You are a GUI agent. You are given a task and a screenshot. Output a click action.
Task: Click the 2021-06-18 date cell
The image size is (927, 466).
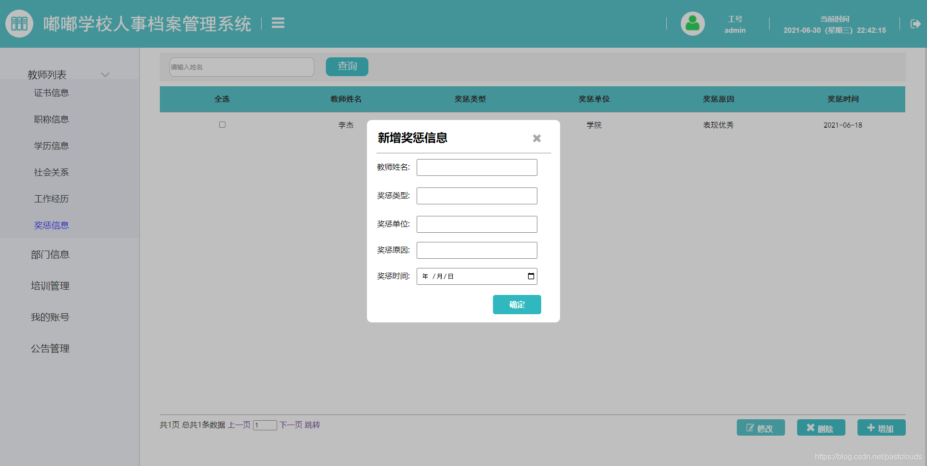(843, 125)
